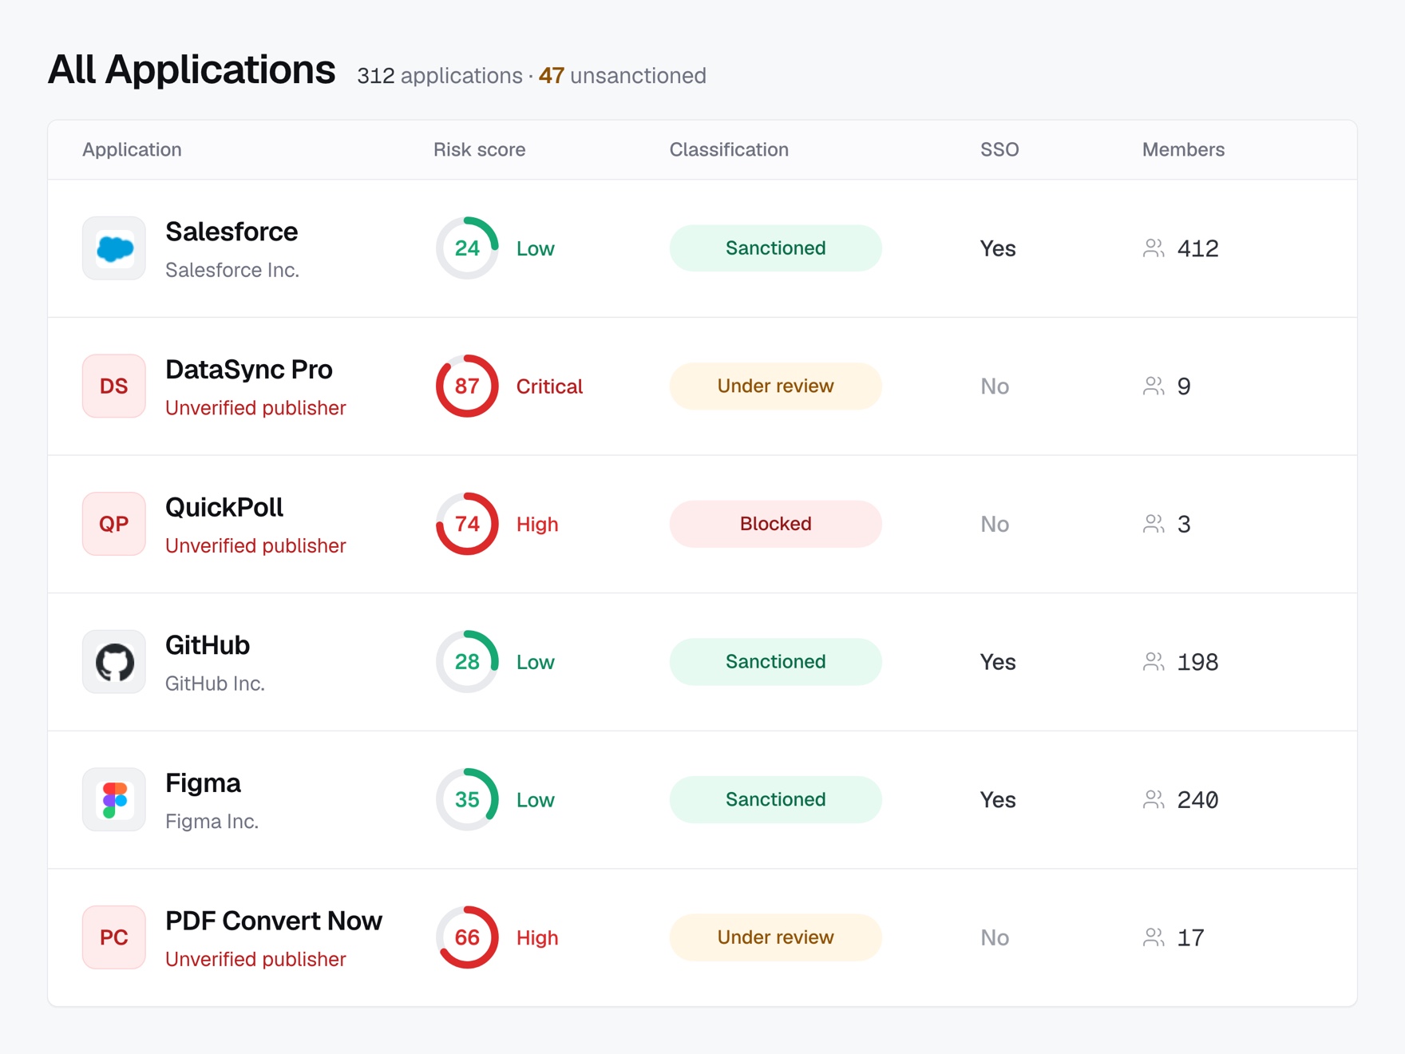Click SSO 'No' in QuickPoll row
Image resolution: width=1405 pixels, height=1054 pixels.
coord(995,525)
